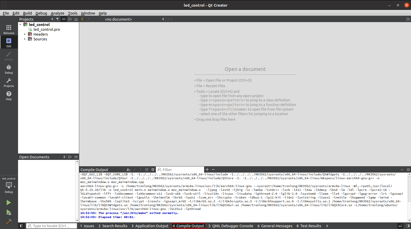Image resolution: width=411 pixels, height=229 pixels.
Task: Click the filter tree icon in Projects panel
Action: (58, 19)
